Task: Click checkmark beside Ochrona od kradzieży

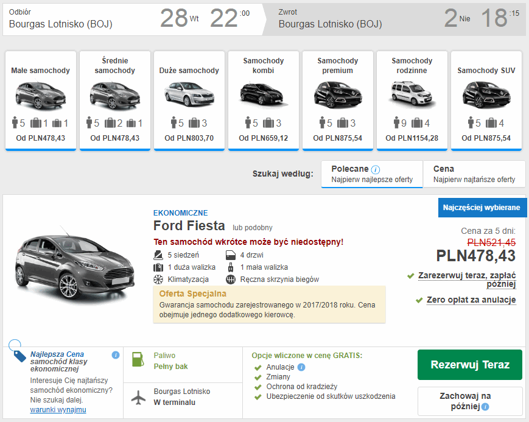Action: click(x=258, y=387)
